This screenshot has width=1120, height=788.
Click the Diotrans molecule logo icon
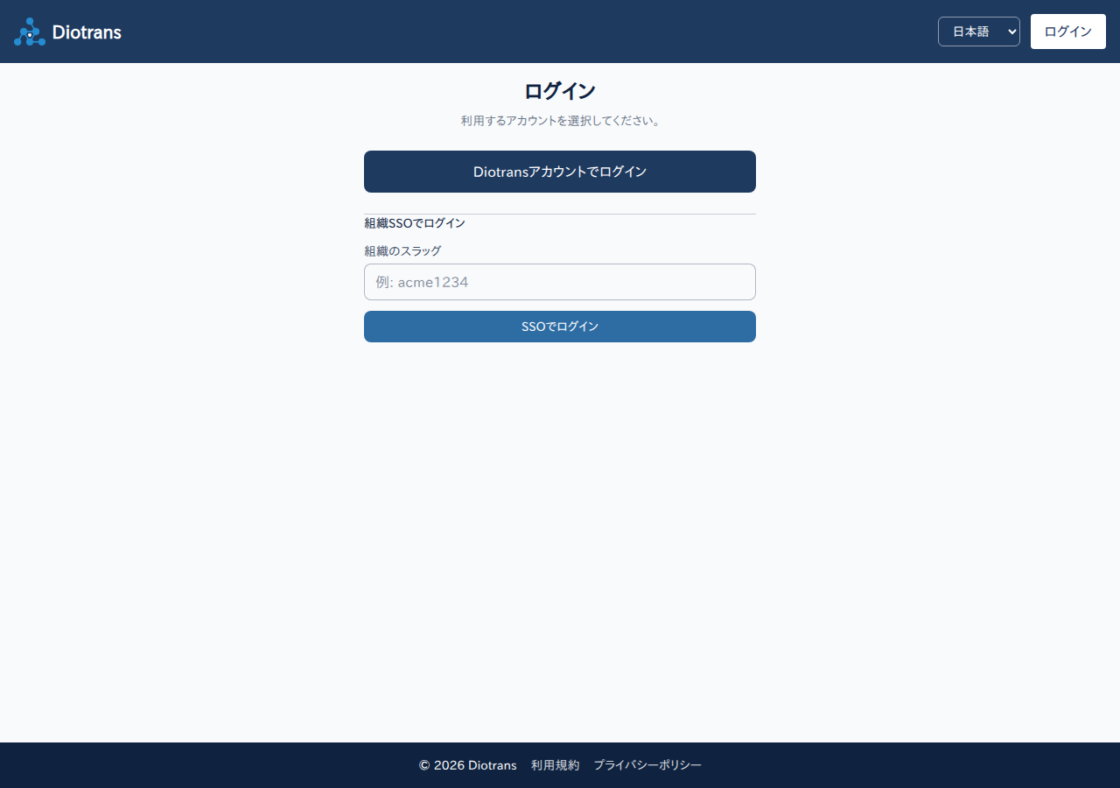pos(30,32)
